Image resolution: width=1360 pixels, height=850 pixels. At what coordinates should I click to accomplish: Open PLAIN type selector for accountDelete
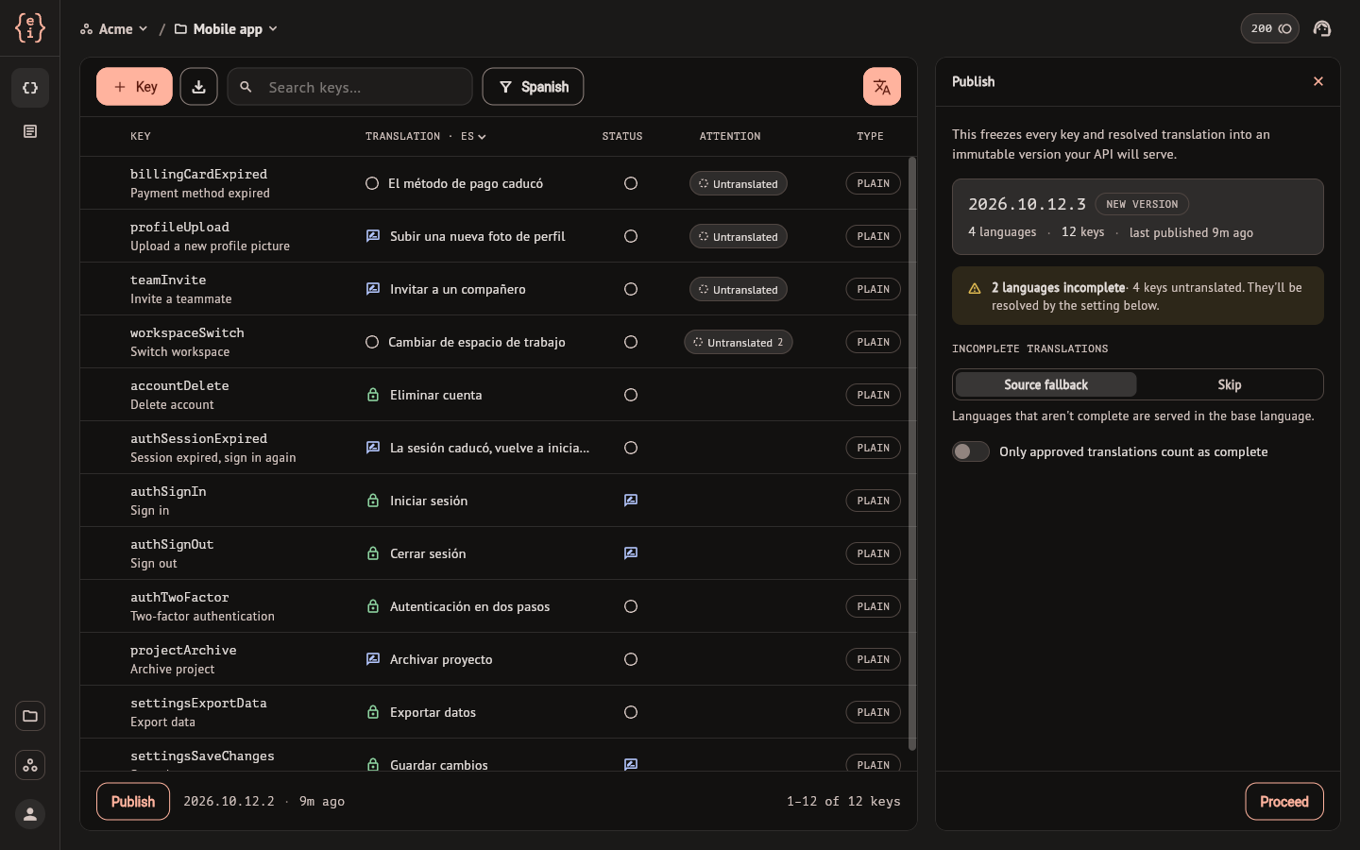tap(873, 395)
